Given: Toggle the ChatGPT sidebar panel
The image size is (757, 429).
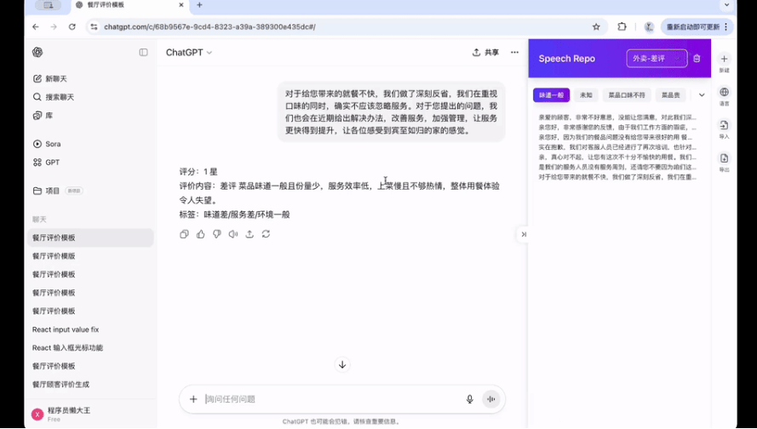Looking at the screenshot, I should (143, 53).
